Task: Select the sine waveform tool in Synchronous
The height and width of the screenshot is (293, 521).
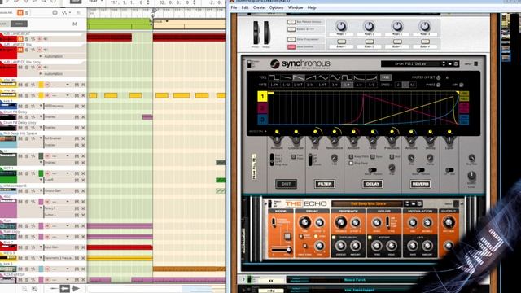Action: [x=335, y=77]
